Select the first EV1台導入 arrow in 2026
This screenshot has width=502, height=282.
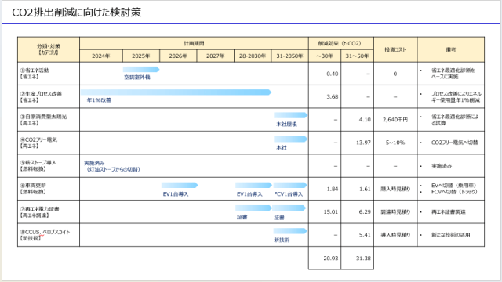180,185
